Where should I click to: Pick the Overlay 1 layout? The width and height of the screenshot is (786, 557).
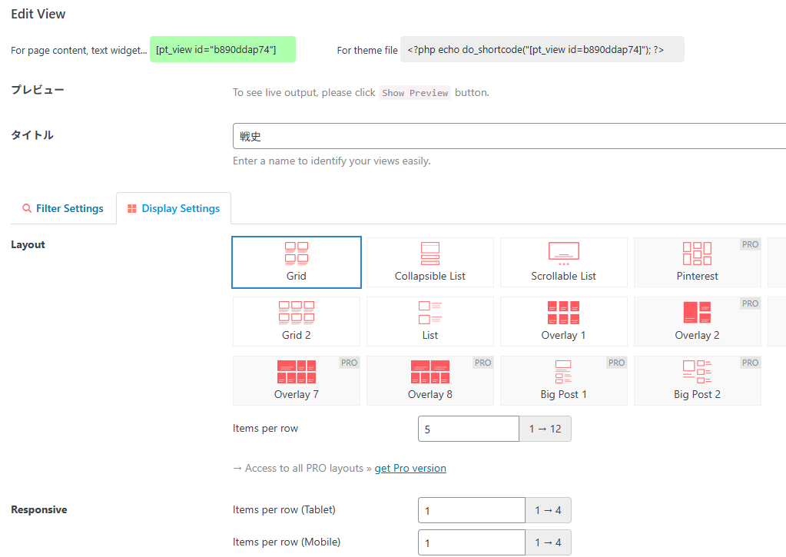point(564,321)
